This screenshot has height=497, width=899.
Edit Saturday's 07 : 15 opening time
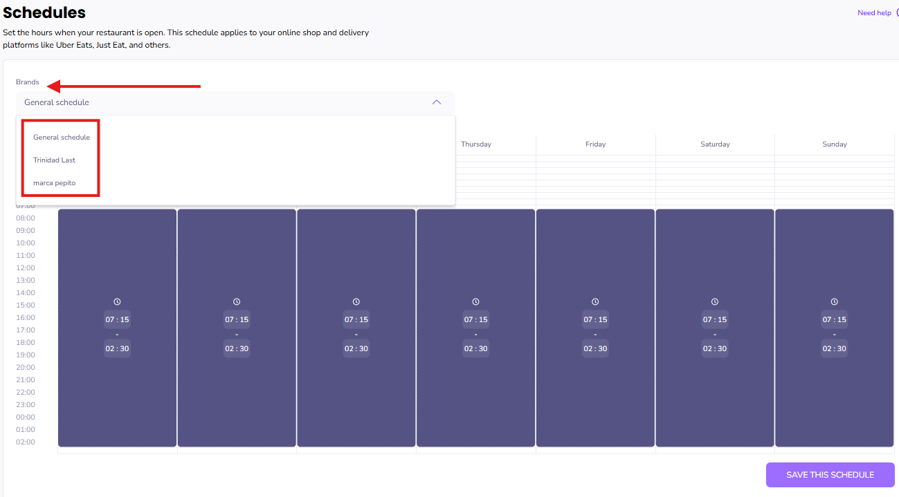715,319
